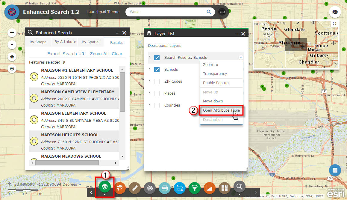Open the Basemap Gallery grid widget
Screen dimensions: 347x200
pos(225,188)
